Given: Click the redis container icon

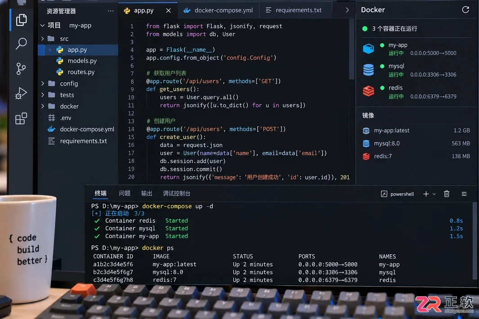Looking at the screenshot, I should [x=368, y=91].
